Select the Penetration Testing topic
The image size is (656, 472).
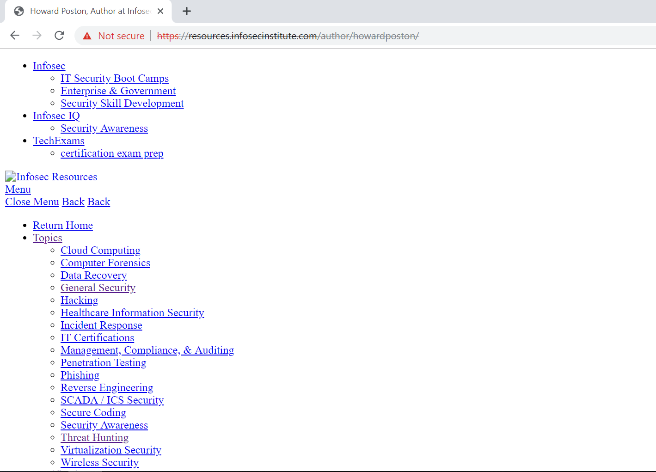(103, 363)
